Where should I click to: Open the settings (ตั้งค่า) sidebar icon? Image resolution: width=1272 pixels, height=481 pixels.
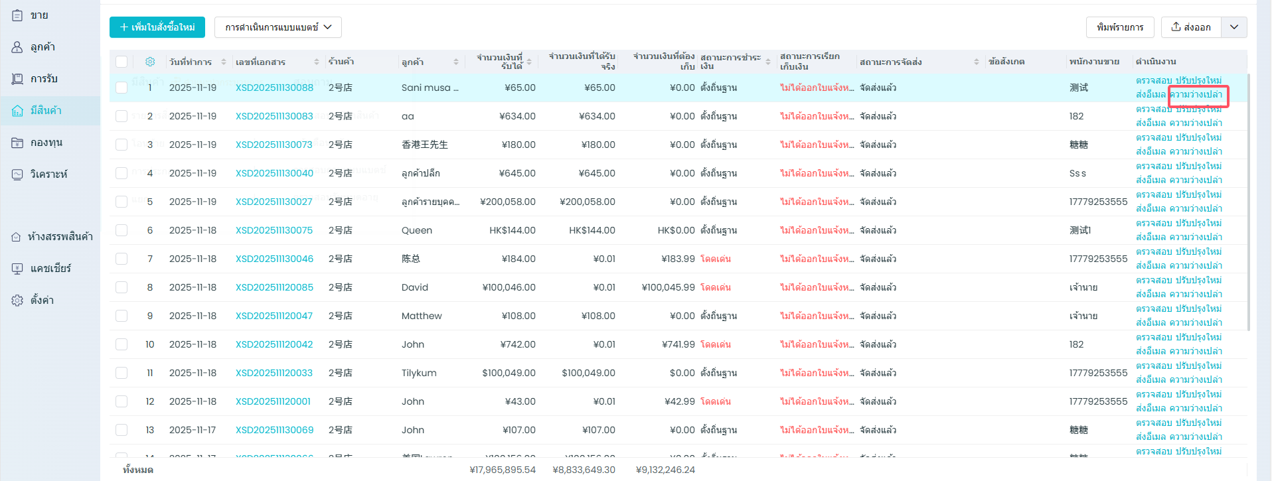coord(18,301)
